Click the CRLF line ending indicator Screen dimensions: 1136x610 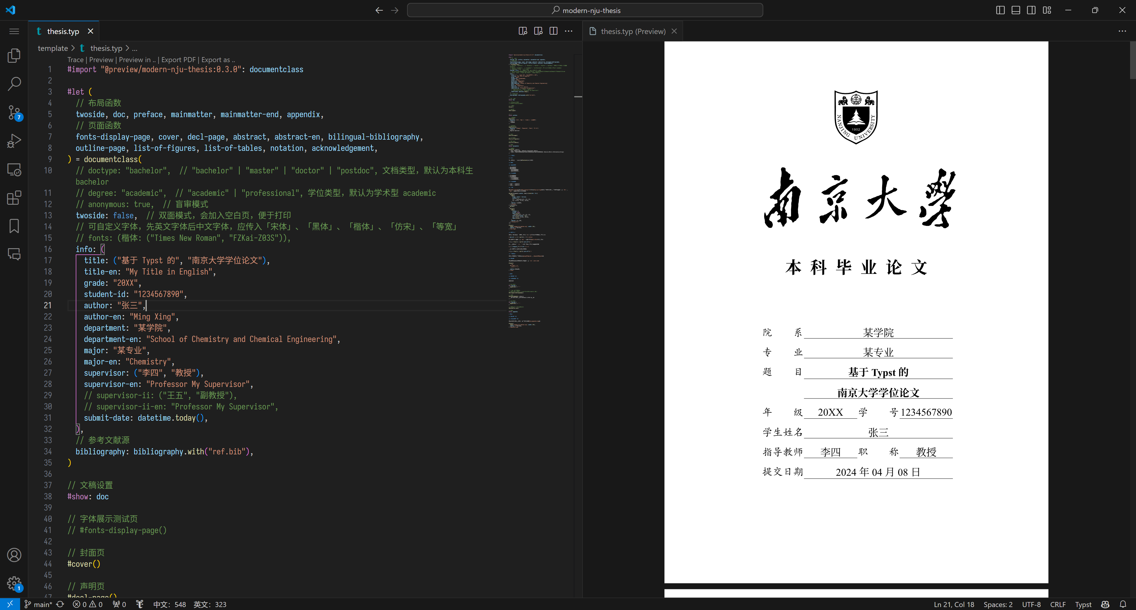1058,604
